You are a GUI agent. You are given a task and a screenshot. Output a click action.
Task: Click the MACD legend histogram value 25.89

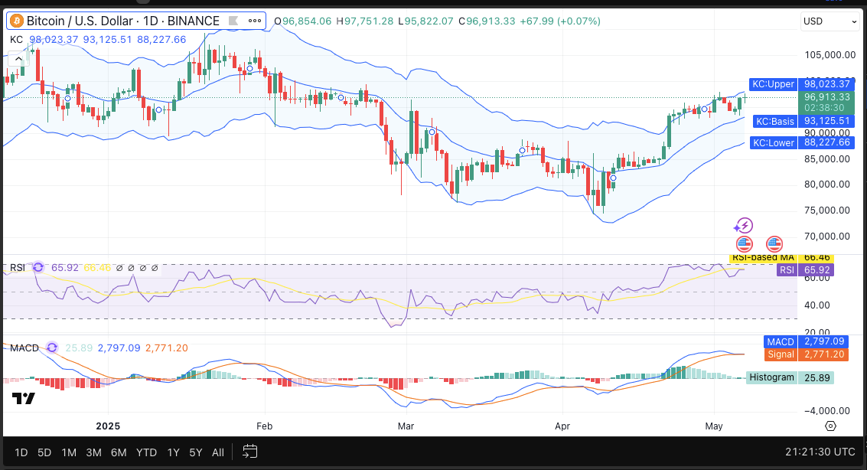(79, 348)
